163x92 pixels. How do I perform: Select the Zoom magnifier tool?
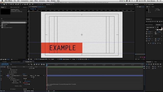[6, 4]
